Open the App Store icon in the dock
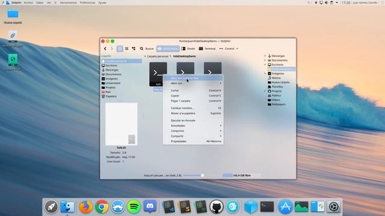 [x=285, y=206]
